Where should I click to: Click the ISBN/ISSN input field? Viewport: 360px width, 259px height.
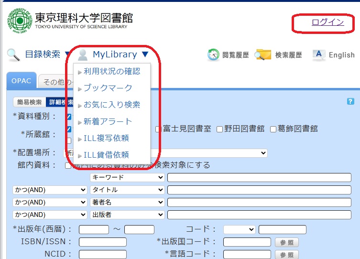pos(102,242)
